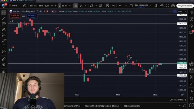This screenshot has width=194, height=109.
Task: Select the ruler measure tool
Action: [x=4, y=59]
